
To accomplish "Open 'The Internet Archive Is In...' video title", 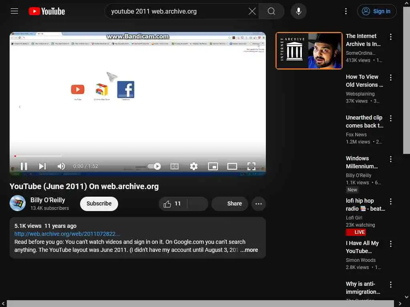I will (x=363, y=40).
